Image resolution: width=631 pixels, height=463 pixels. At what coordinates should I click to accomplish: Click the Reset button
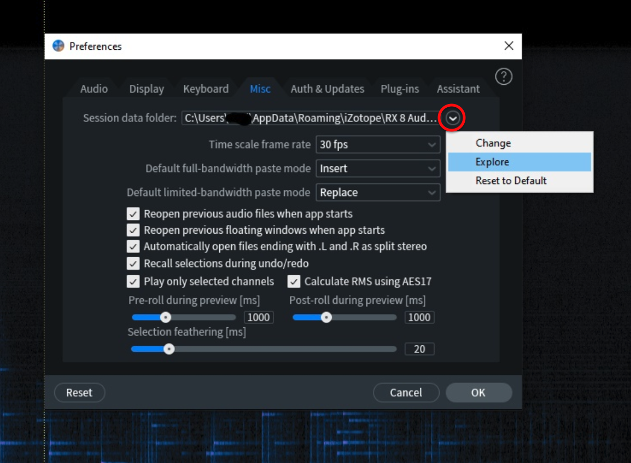(x=79, y=392)
